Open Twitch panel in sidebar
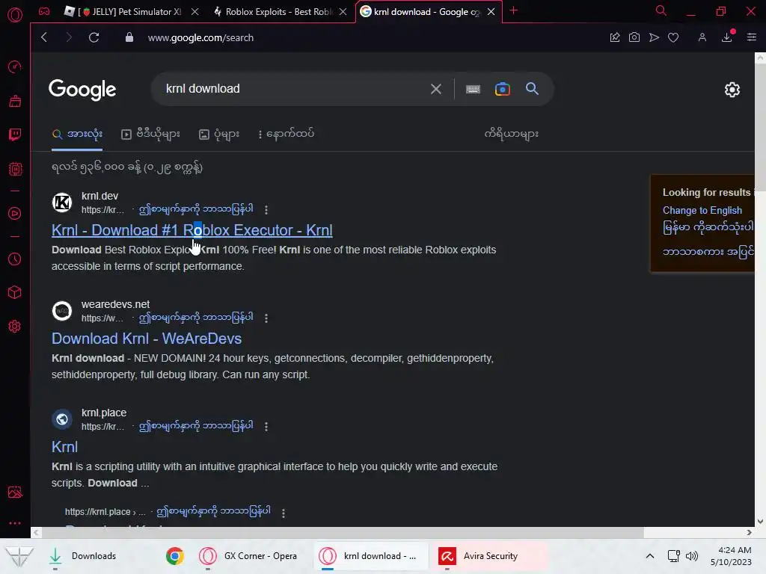Screen dimensions: 766x574 coord(15,135)
